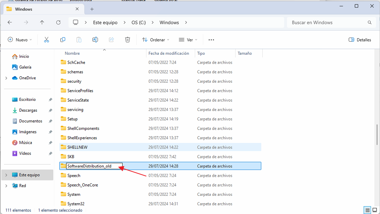Click the SoftwareDistribution_old rename text box
This screenshot has width=380, height=214.
(x=94, y=166)
